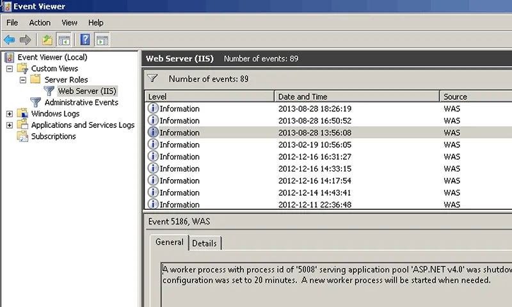Expand the Windows Logs tree node

pyautogui.click(x=10, y=114)
